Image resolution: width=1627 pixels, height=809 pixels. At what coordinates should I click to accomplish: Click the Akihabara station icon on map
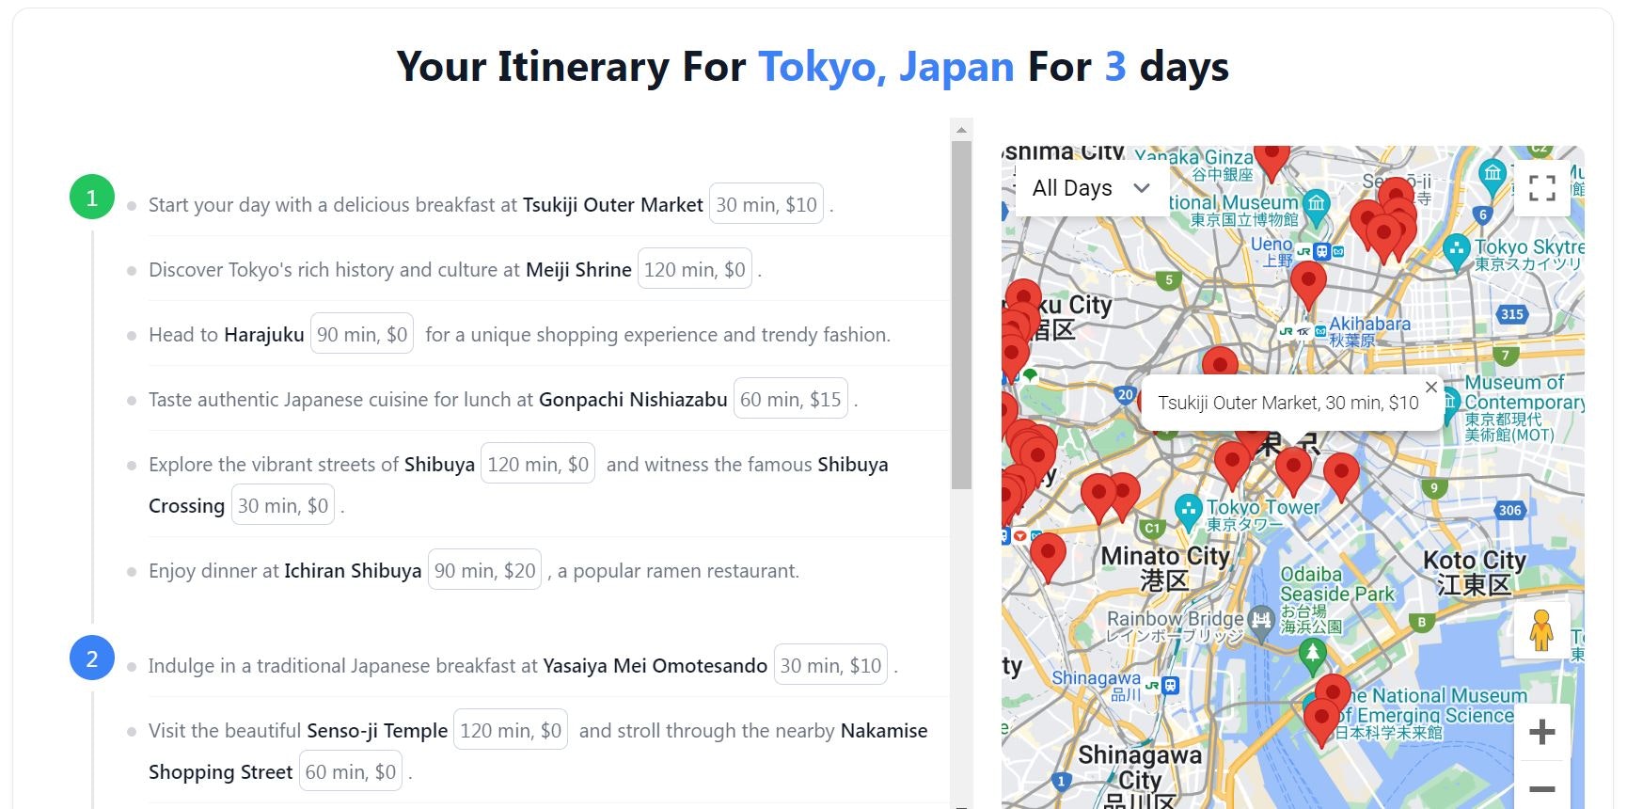(x=1303, y=331)
